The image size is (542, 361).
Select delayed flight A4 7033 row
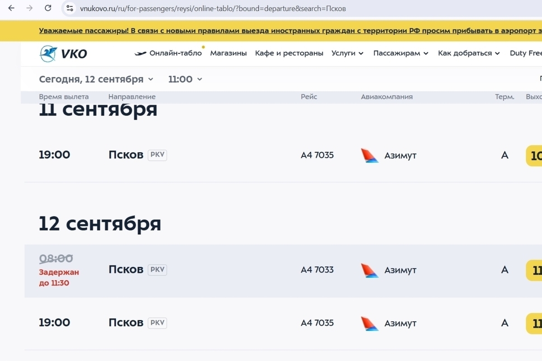tap(283, 271)
